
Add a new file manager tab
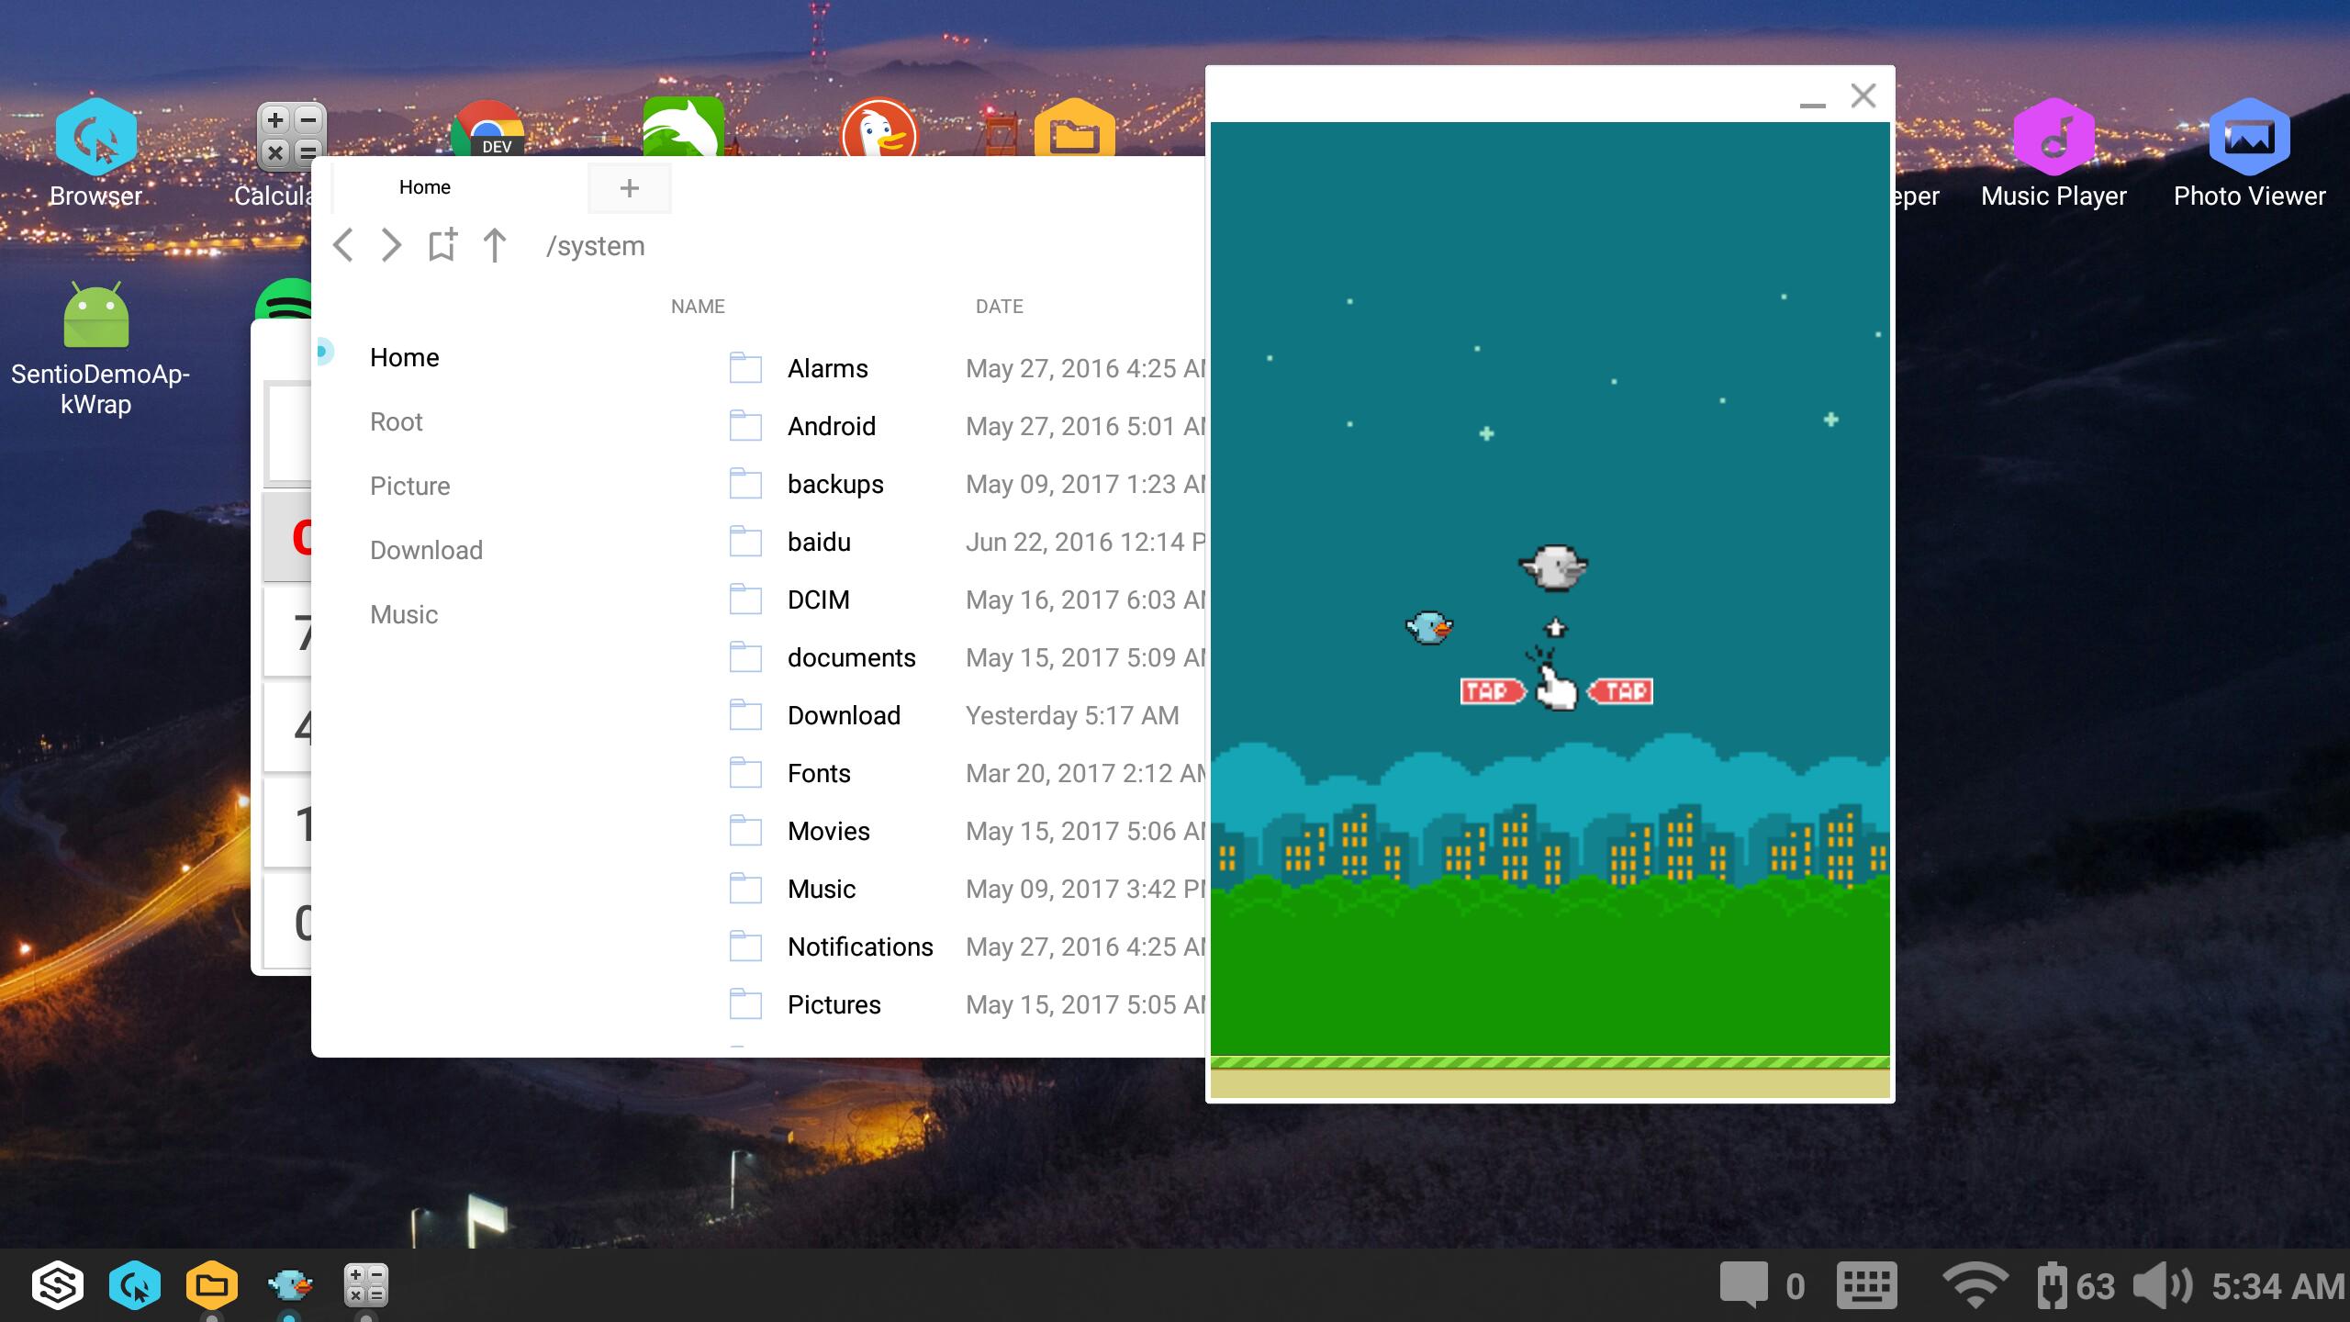629,188
